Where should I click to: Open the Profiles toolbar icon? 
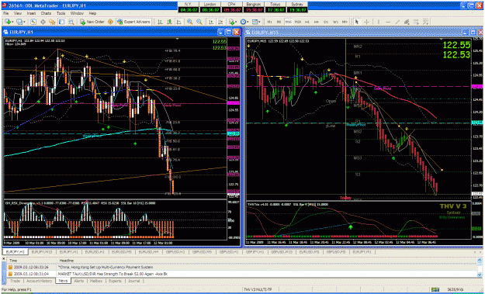tap(19, 22)
